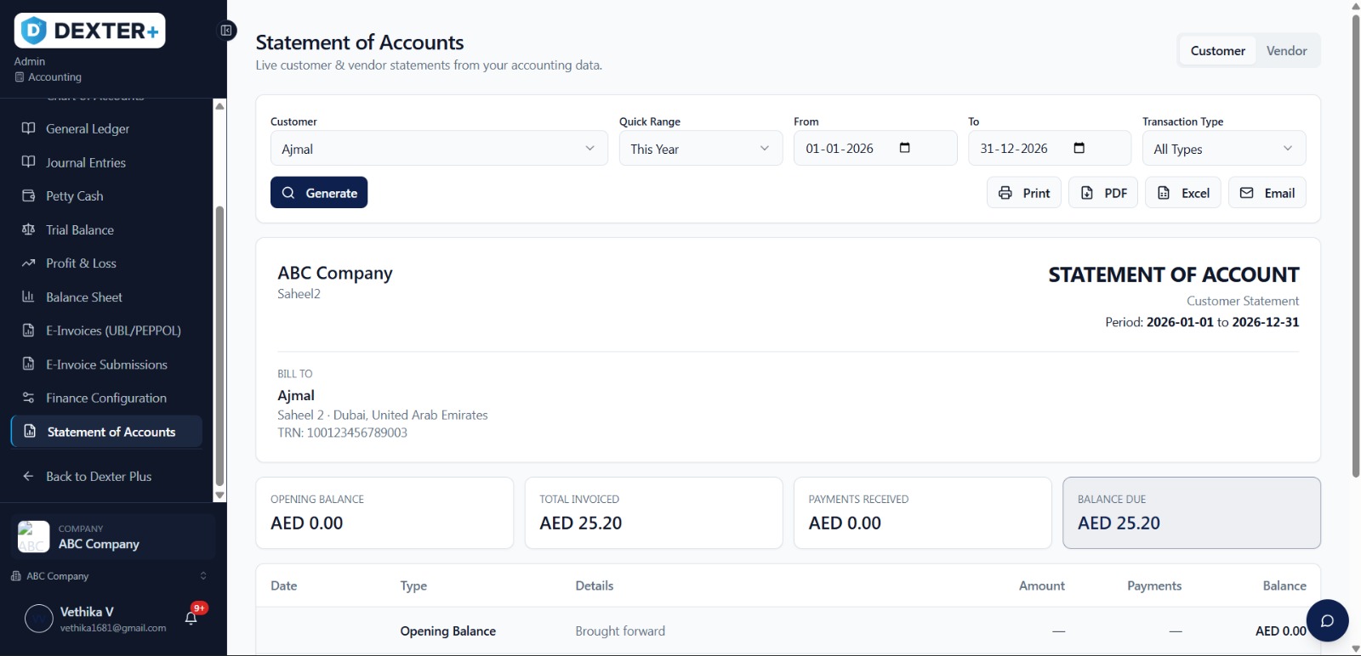Click the Print button

pos(1024,193)
